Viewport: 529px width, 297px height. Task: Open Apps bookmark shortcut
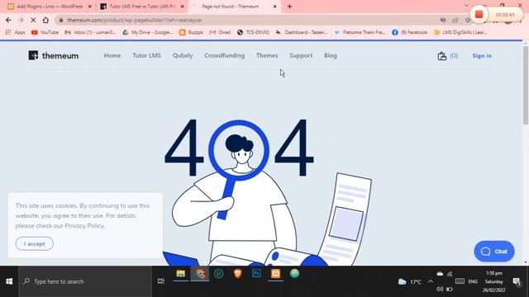coord(16,32)
